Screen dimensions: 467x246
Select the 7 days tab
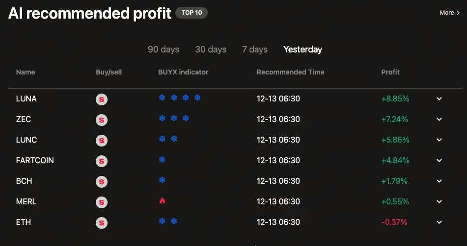255,49
